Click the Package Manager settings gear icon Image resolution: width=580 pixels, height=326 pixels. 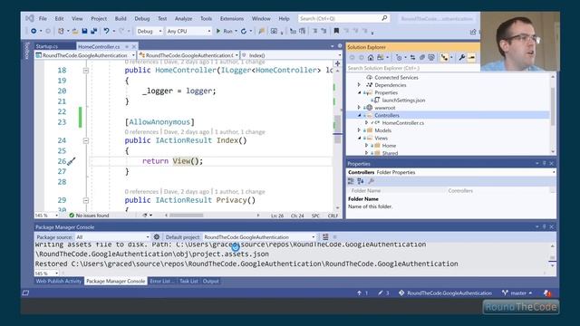(157, 237)
